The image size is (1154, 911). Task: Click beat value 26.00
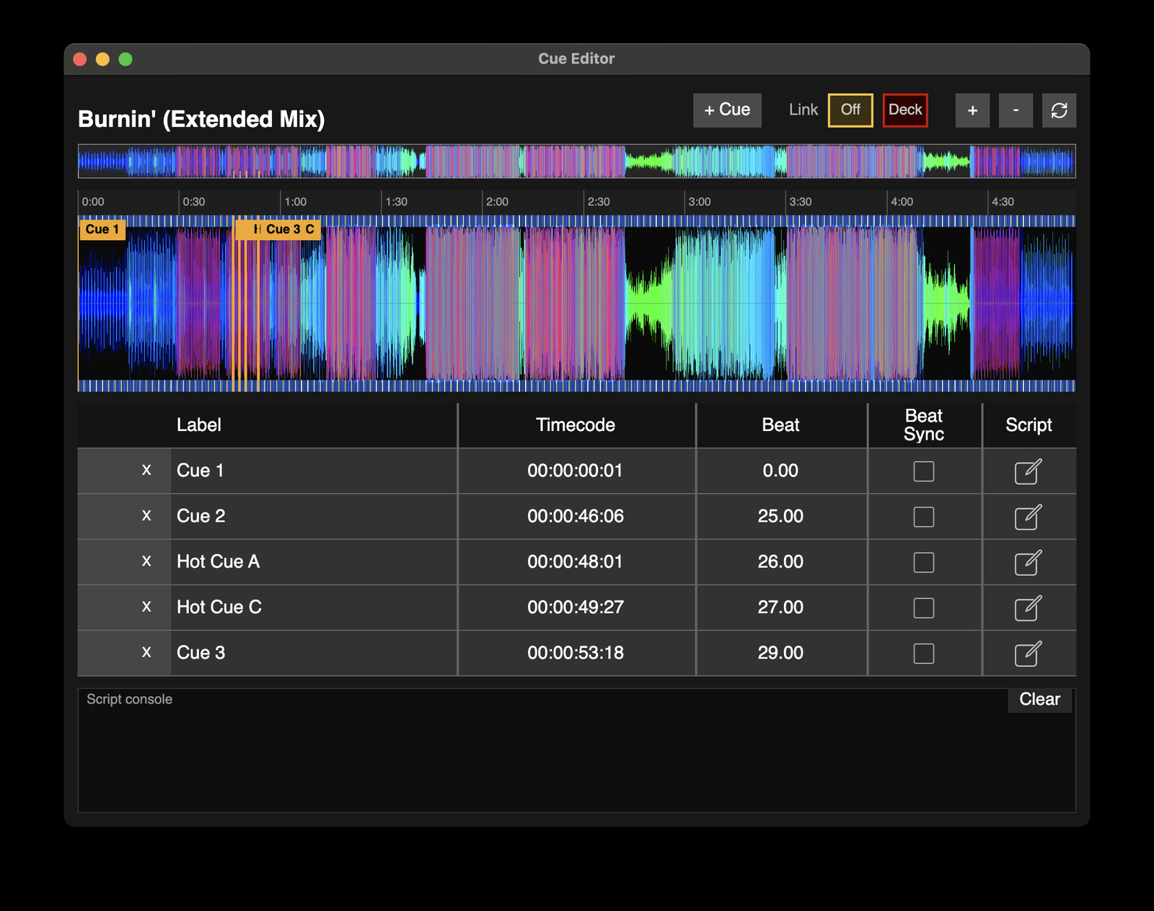pos(780,561)
